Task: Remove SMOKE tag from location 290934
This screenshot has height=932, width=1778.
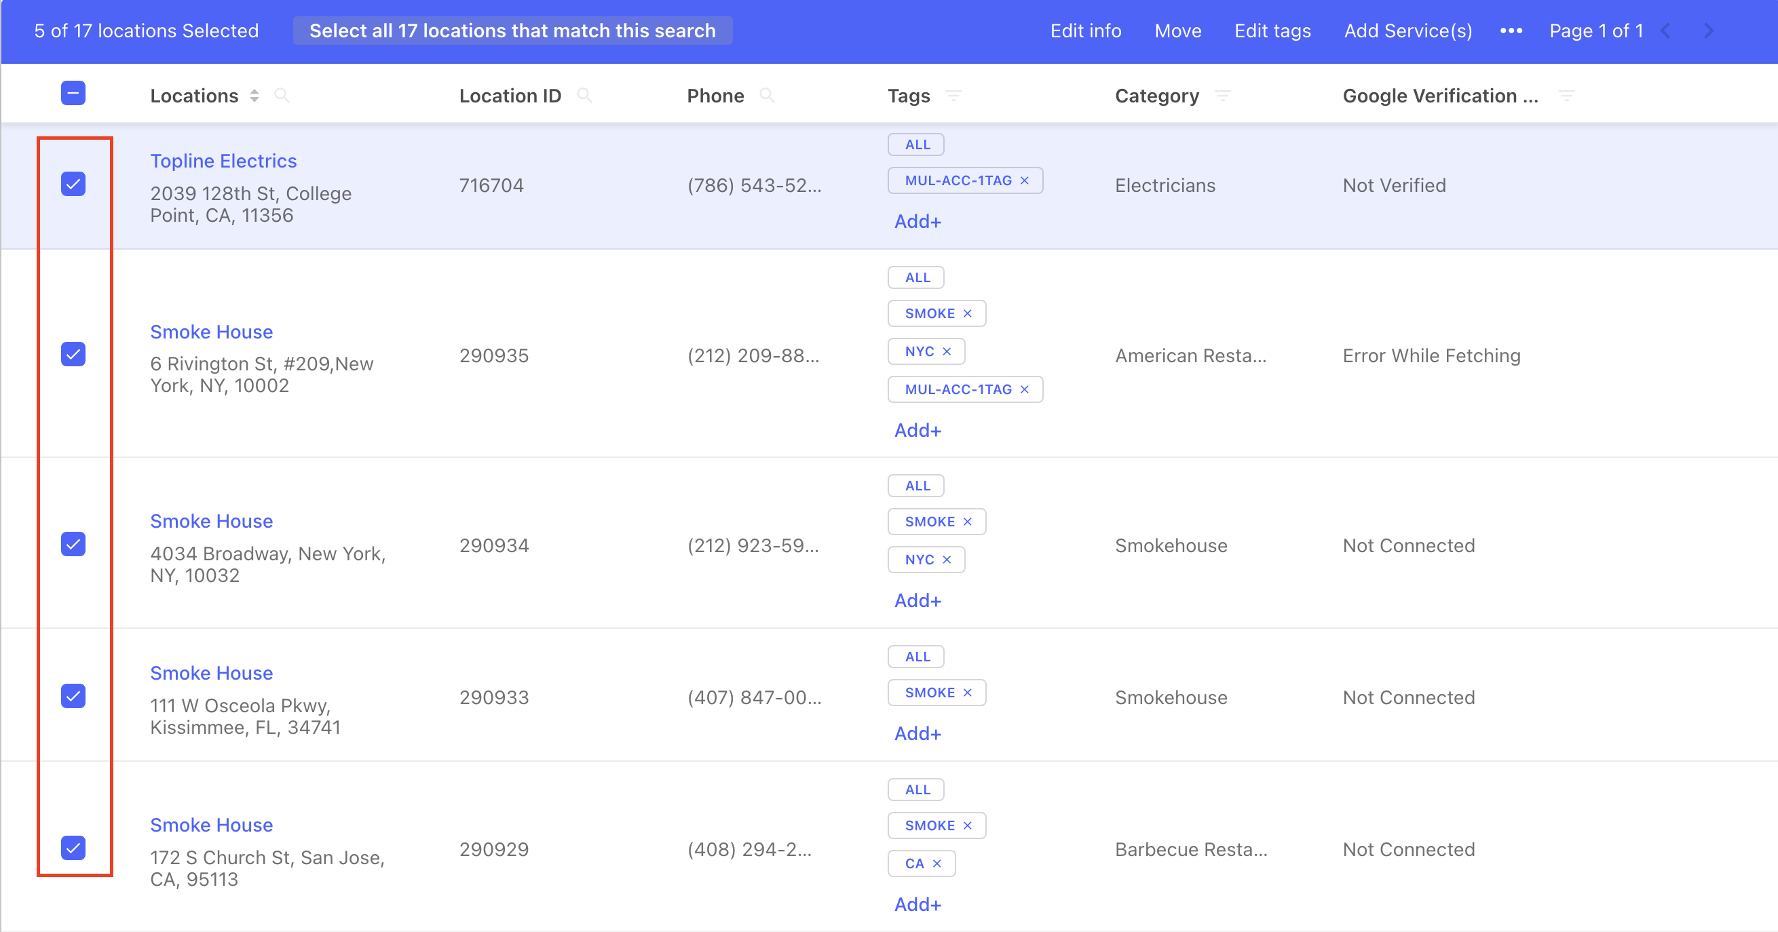Action: tap(967, 522)
